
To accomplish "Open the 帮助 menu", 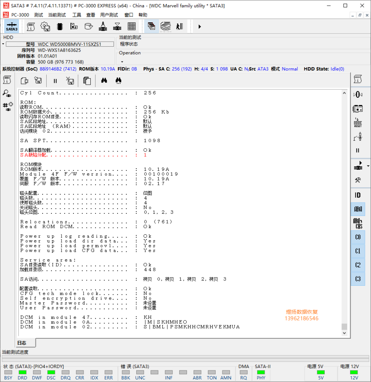I will 143,15.
